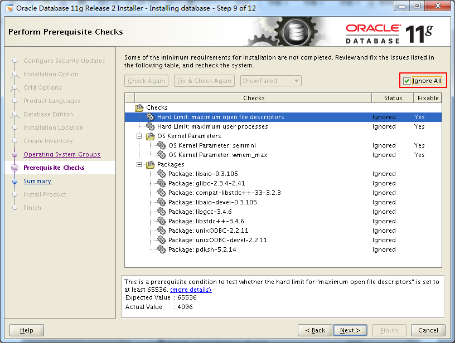Go to Operating System Groups step
The height and width of the screenshot is (343, 455).
pyautogui.click(x=62, y=154)
